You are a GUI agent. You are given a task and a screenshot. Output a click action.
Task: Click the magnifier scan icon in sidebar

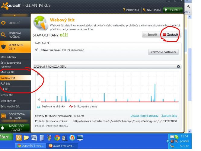point(3,35)
